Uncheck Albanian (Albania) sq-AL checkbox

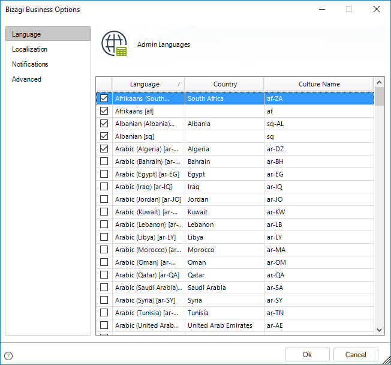pyautogui.click(x=104, y=123)
